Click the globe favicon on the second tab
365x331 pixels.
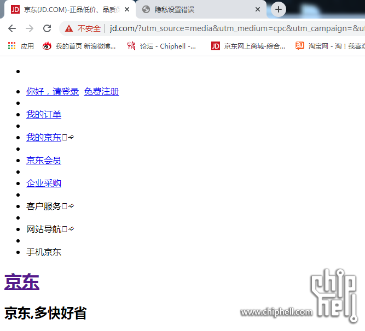(x=146, y=9)
